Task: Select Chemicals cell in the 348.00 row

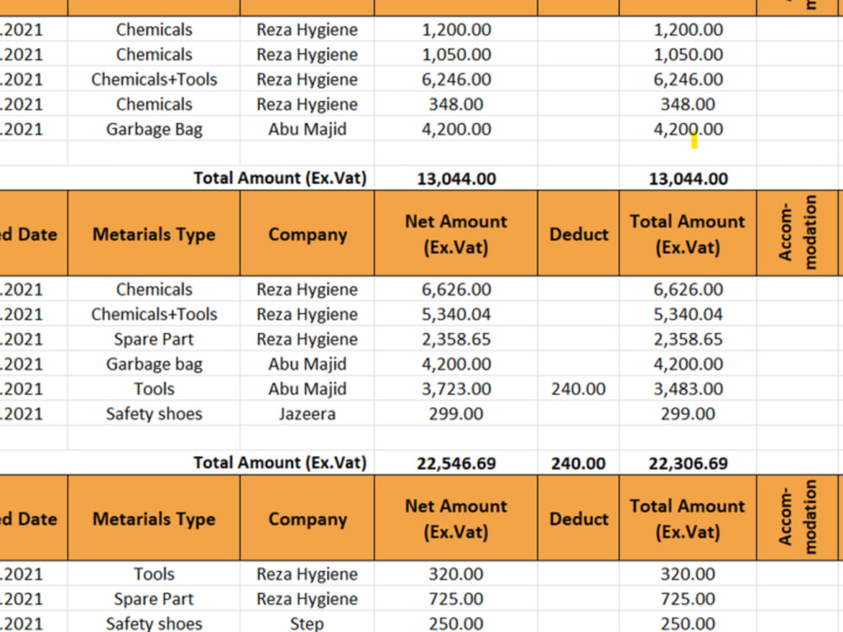Action: tap(153, 104)
